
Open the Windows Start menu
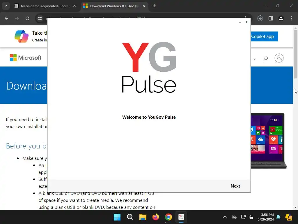(117, 217)
